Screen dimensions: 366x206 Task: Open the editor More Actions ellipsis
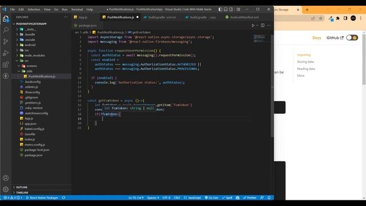click(x=269, y=25)
